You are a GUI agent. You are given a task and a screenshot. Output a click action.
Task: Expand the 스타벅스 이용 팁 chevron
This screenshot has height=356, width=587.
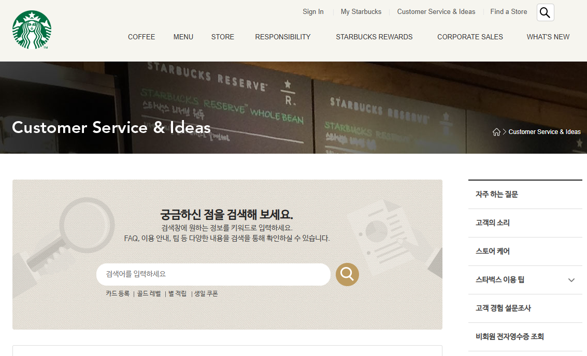pos(571,280)
